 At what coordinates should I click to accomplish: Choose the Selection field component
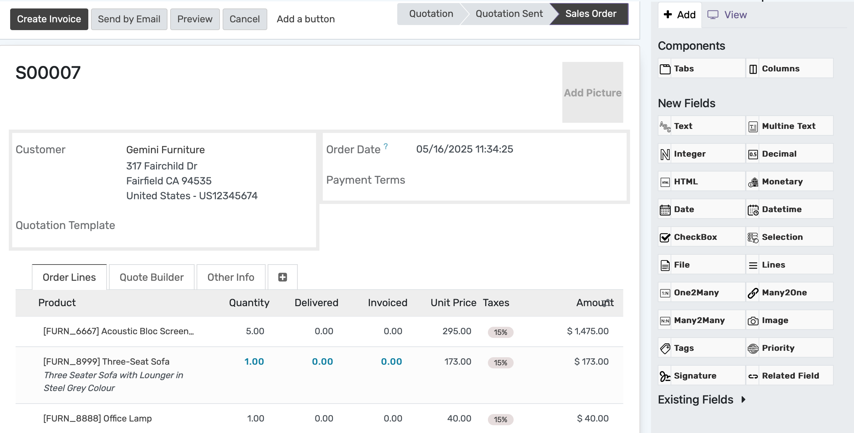[x=789, y=237]
